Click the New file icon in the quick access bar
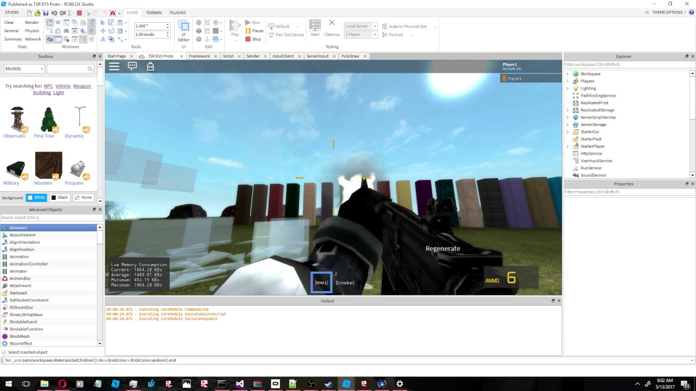The width and height of the screenshot is (696, 391). [29, 13]
